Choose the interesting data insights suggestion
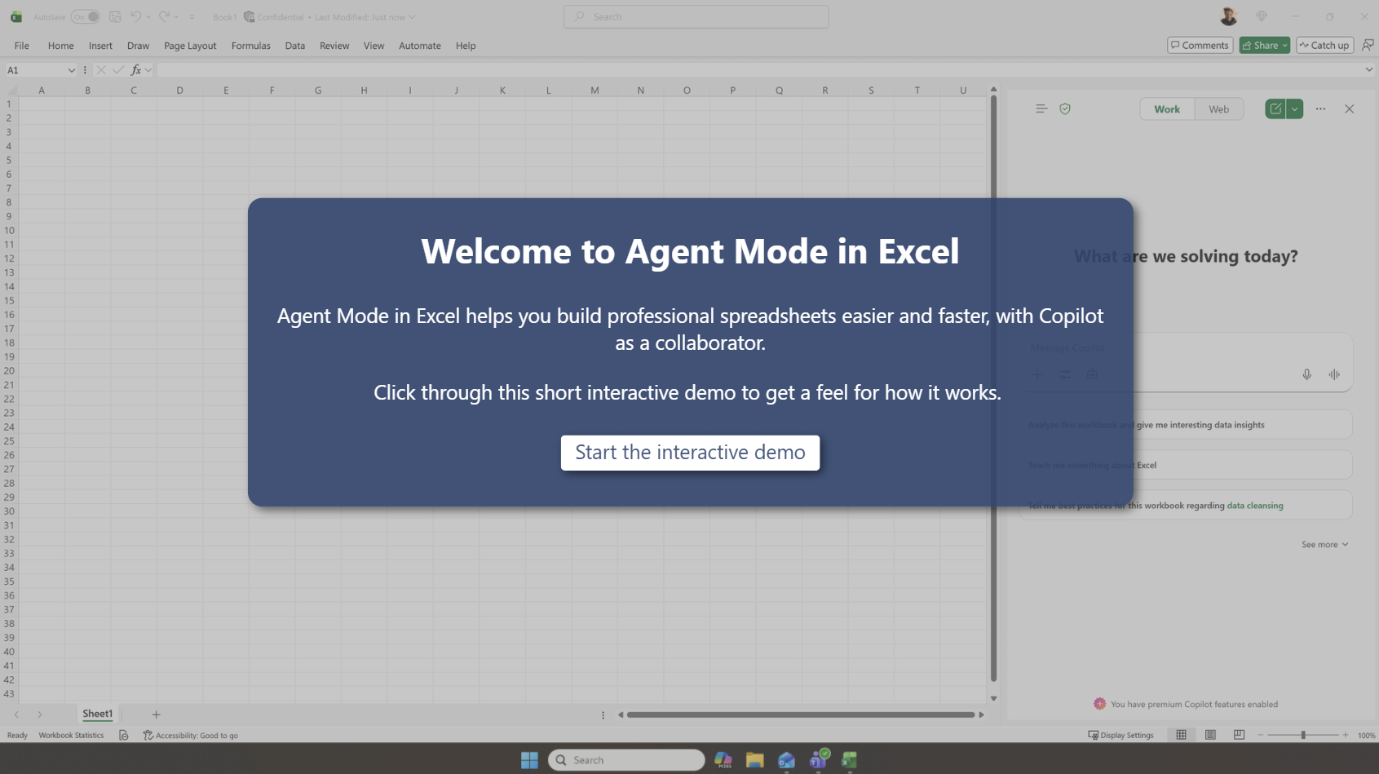The width and height of the screenshot is (1379, 774). tap(1186, 425)
